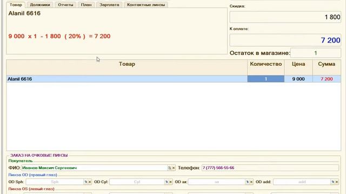Open the OD ax value picker
346x194 pixels.
pyautogui.click(x=247, y=182)
